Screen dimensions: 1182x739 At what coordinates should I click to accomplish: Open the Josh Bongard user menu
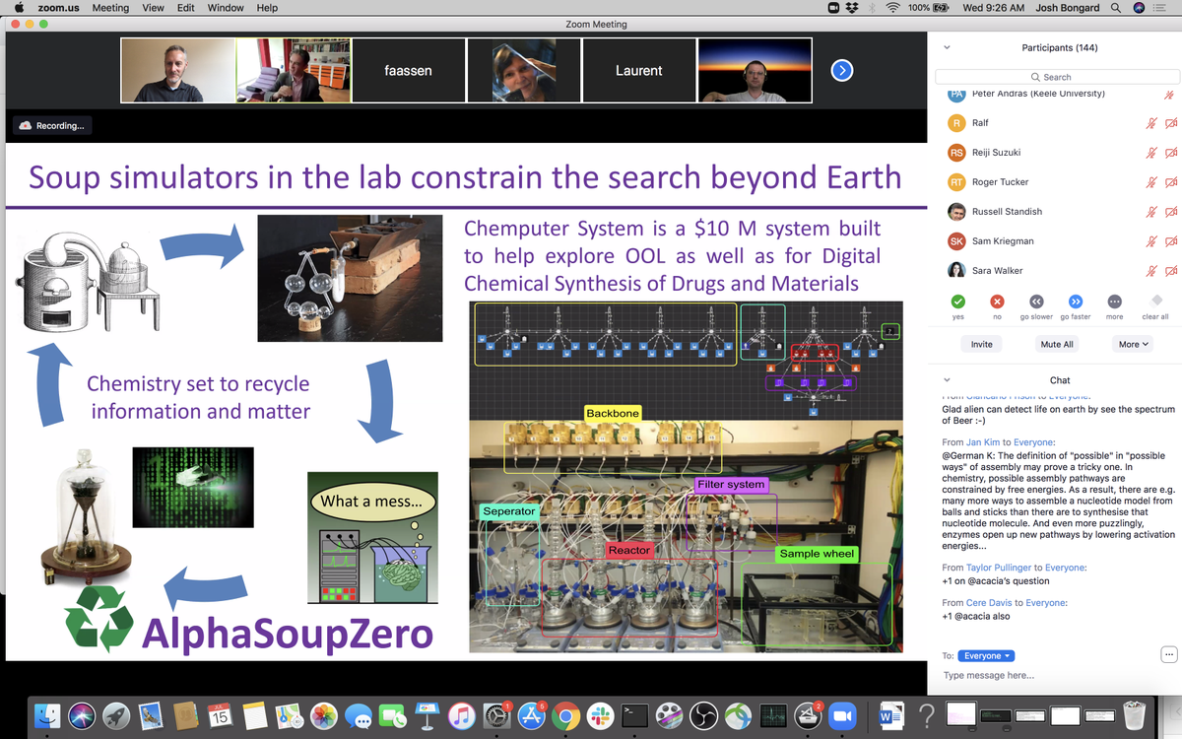[1069, 8]
